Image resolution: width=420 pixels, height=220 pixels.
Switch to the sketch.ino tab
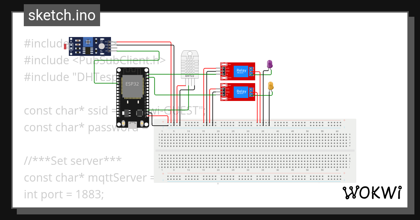pyautogui.click(x=62, y=15)
